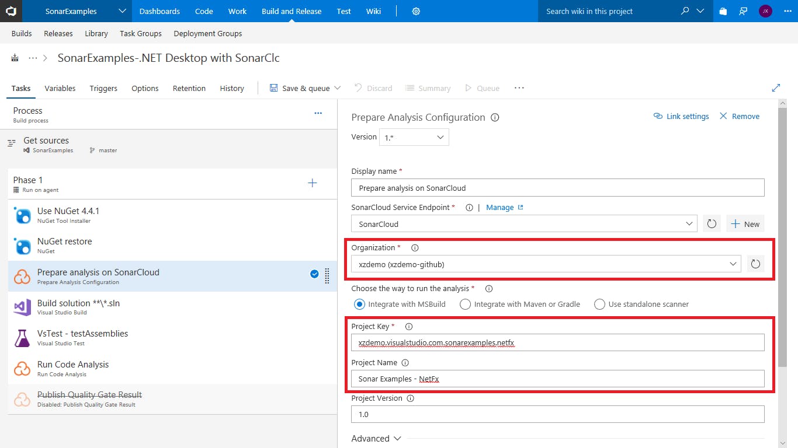Image resolution: width=798 pixels, height=448 pixels.
Task: Switch to the History tab
Action: click(232, 88)
